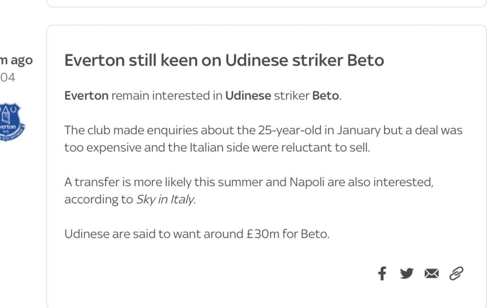The height and width of the screenshot is (308, 487).
Task: Click the sentence mentioning Napoli's interest
Action: click(x=249, y=191)
